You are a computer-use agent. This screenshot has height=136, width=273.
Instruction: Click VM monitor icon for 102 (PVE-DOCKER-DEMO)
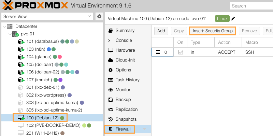pos(20,125)
